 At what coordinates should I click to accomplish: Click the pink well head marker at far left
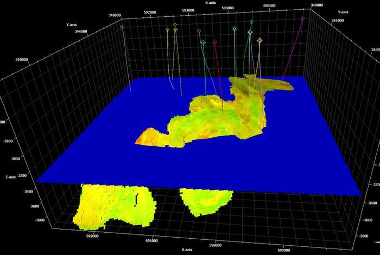pos(122,26)
